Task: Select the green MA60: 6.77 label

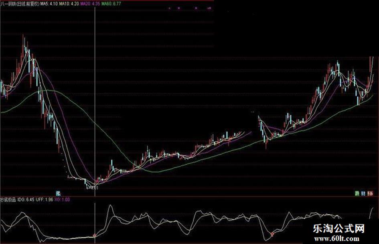Action: pos(111,4)
